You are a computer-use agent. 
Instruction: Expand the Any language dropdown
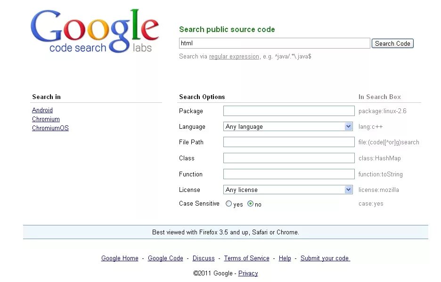coord(288,127)
